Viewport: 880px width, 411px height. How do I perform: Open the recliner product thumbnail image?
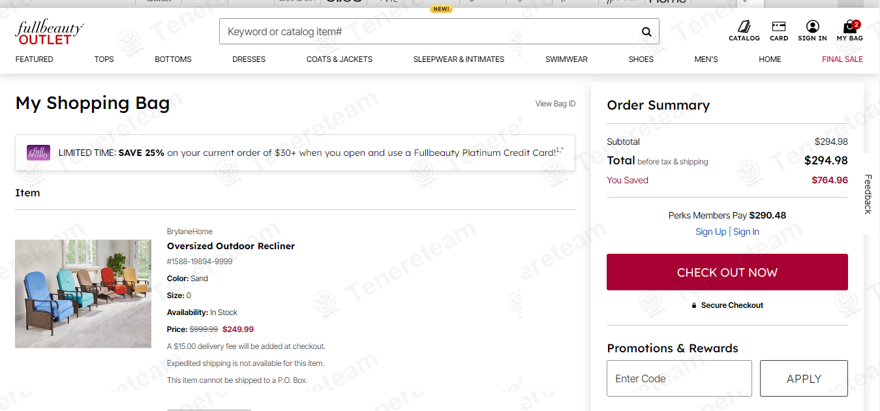click(x=83, y=294)
